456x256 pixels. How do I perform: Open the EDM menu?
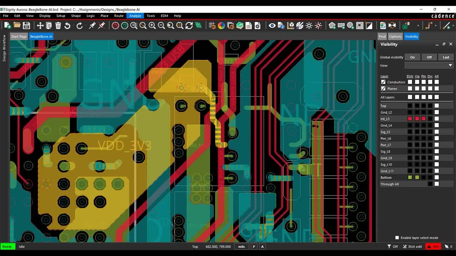coord(164,16)
